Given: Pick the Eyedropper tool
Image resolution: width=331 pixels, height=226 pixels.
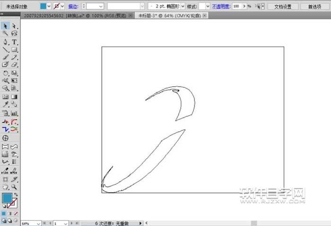Looking at the screenshot, I should (5, 104).
